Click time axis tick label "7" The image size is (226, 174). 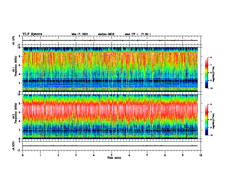click(147, 155)
